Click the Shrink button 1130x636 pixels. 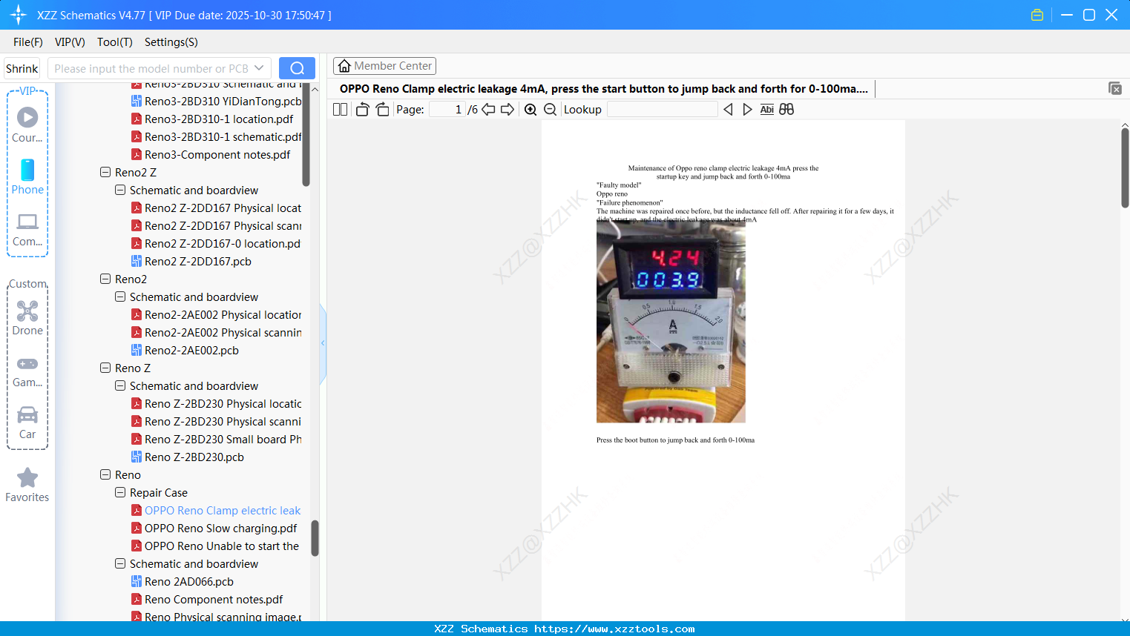22,68
